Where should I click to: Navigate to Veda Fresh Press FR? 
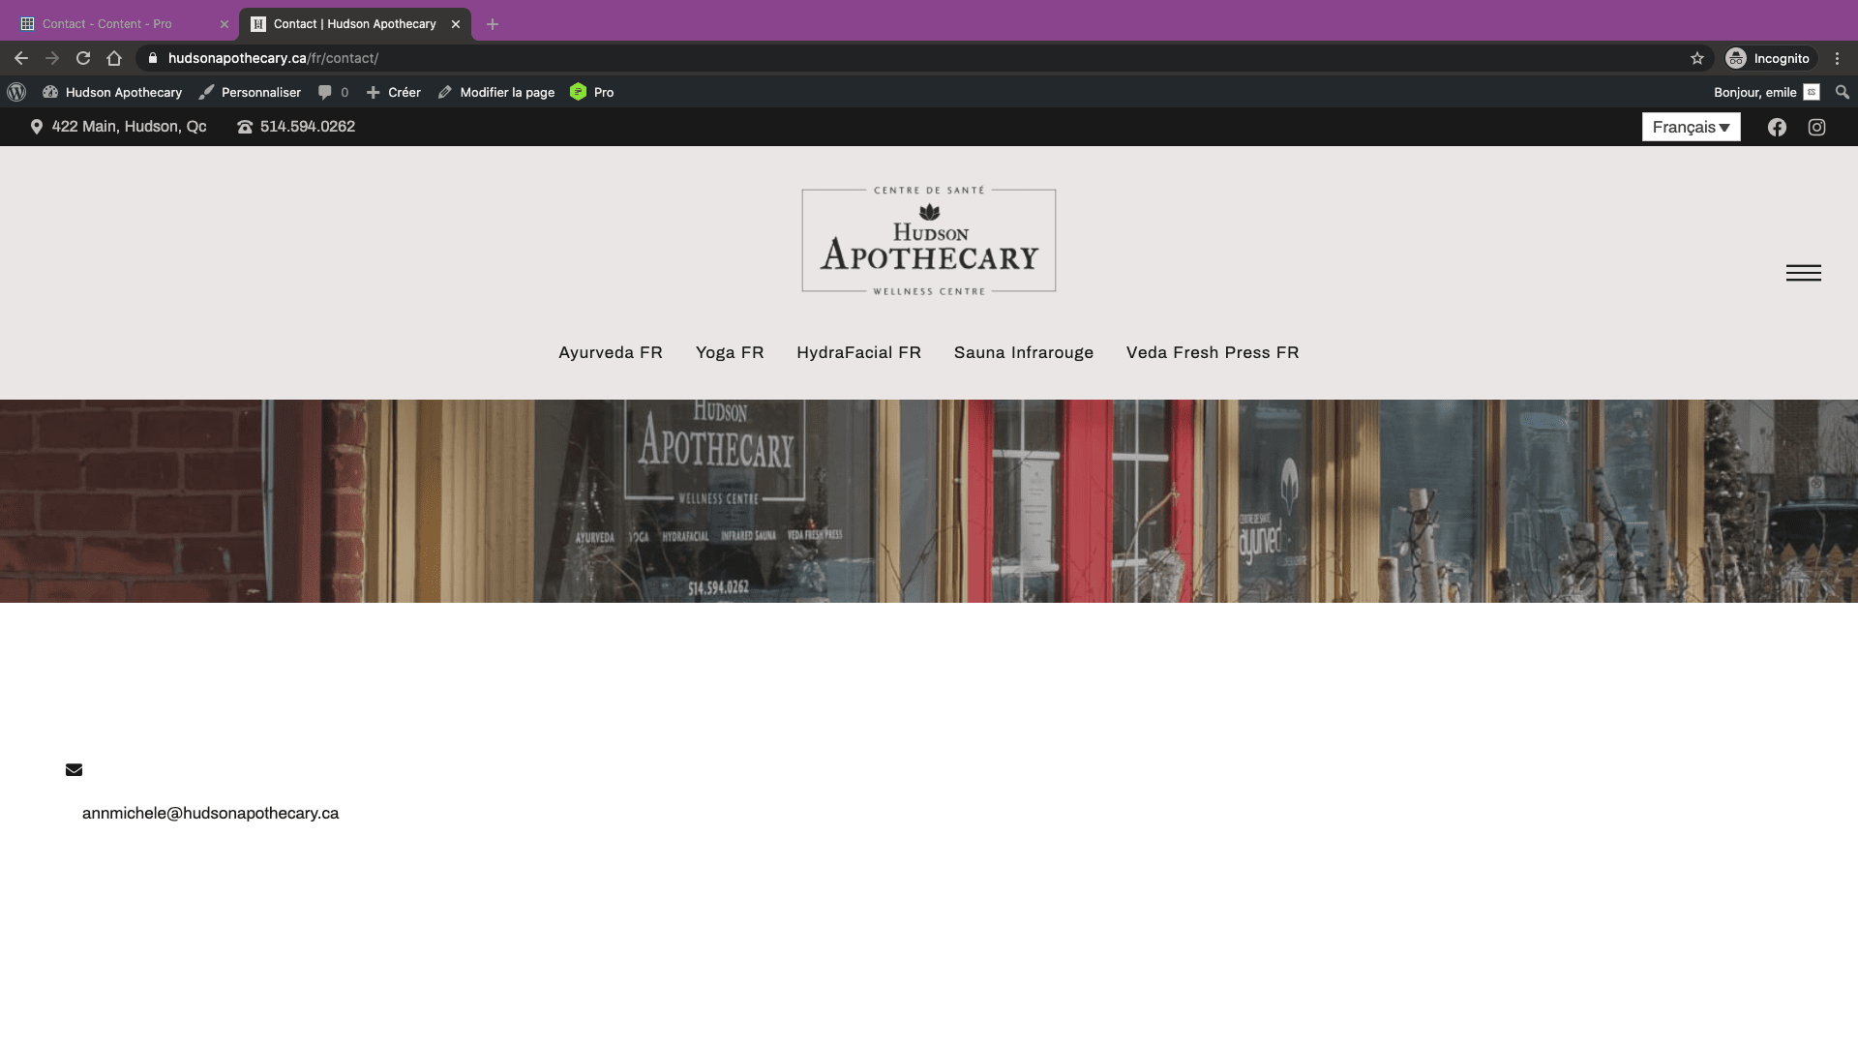point(1213,352)
